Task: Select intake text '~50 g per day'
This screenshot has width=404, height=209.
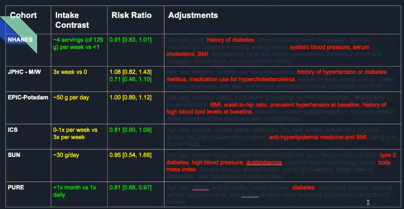Action: point(71,98)
